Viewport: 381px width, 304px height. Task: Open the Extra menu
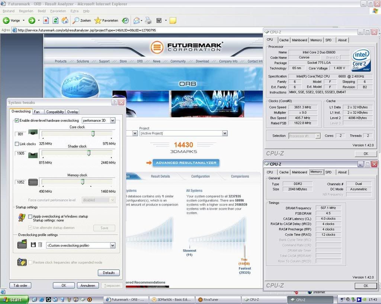(x=74, y=11)
